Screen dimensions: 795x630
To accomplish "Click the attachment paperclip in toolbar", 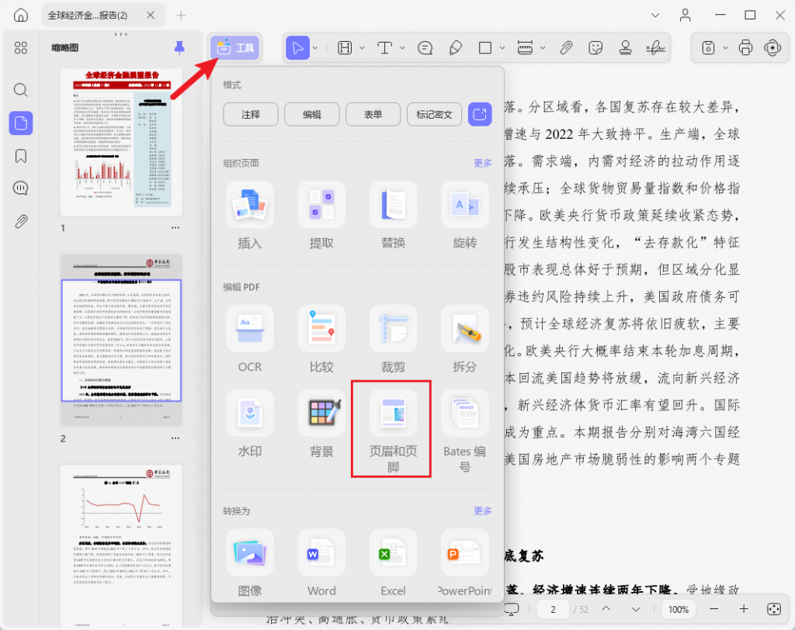I will coord(566,47).
